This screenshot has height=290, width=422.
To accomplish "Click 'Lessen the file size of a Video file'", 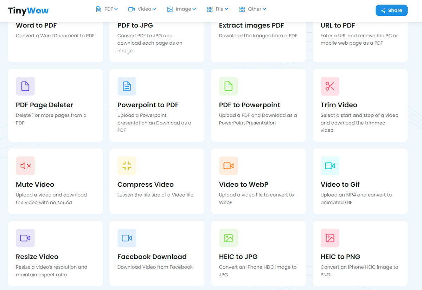I will point(155,195).
